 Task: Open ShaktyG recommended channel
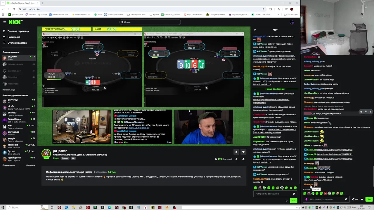click(18, 114)
